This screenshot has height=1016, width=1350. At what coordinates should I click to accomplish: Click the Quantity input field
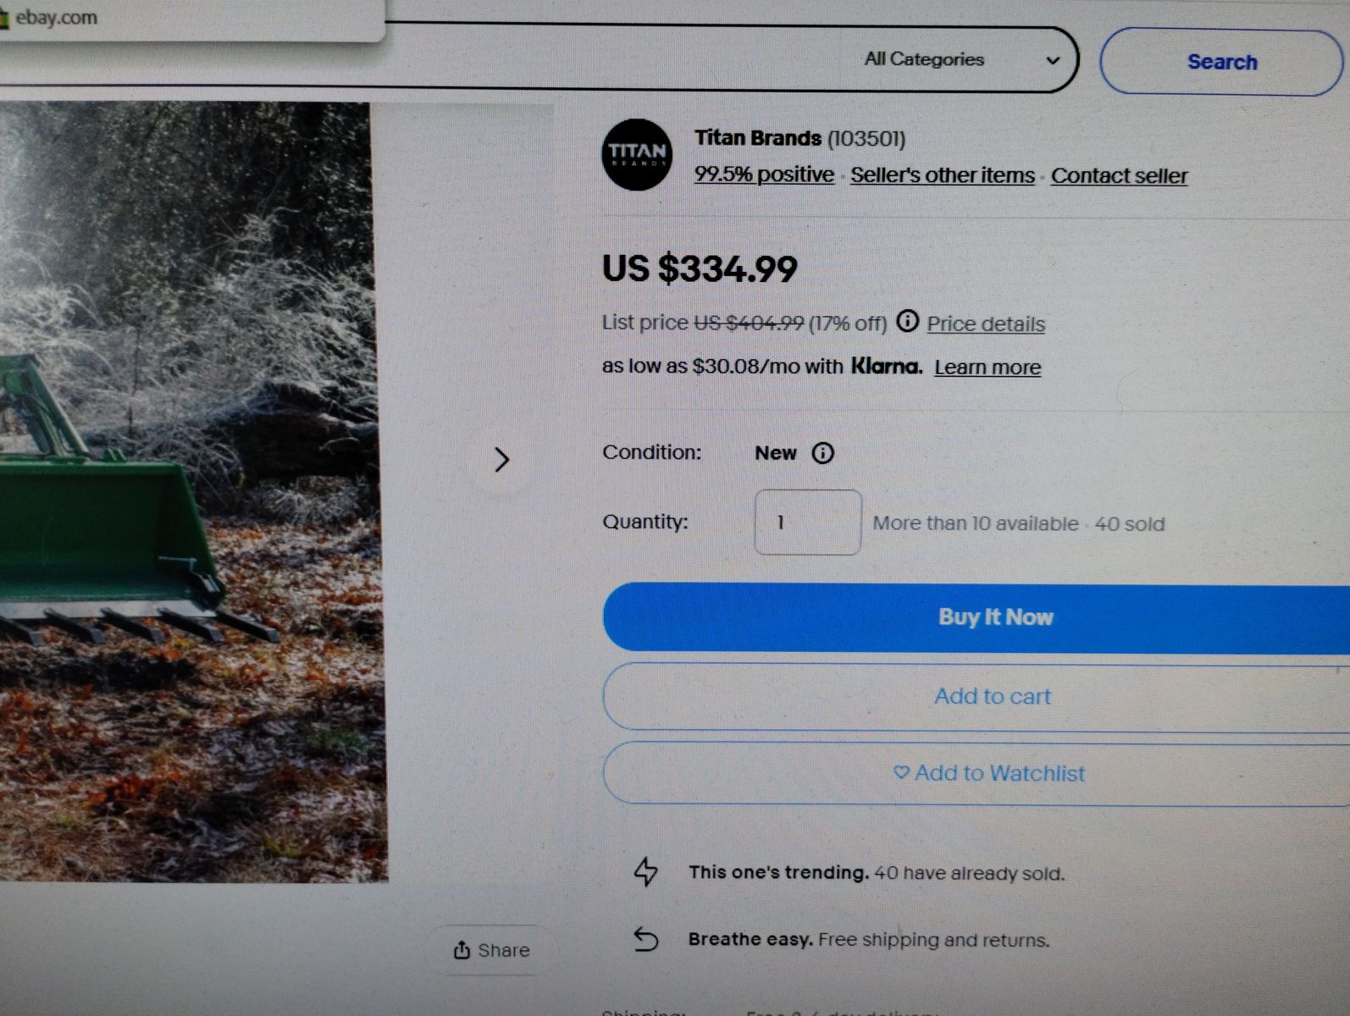coord(807,522)
